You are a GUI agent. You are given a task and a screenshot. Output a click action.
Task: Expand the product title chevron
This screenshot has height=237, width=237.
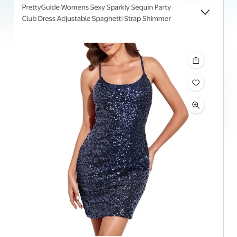[205, 12]
